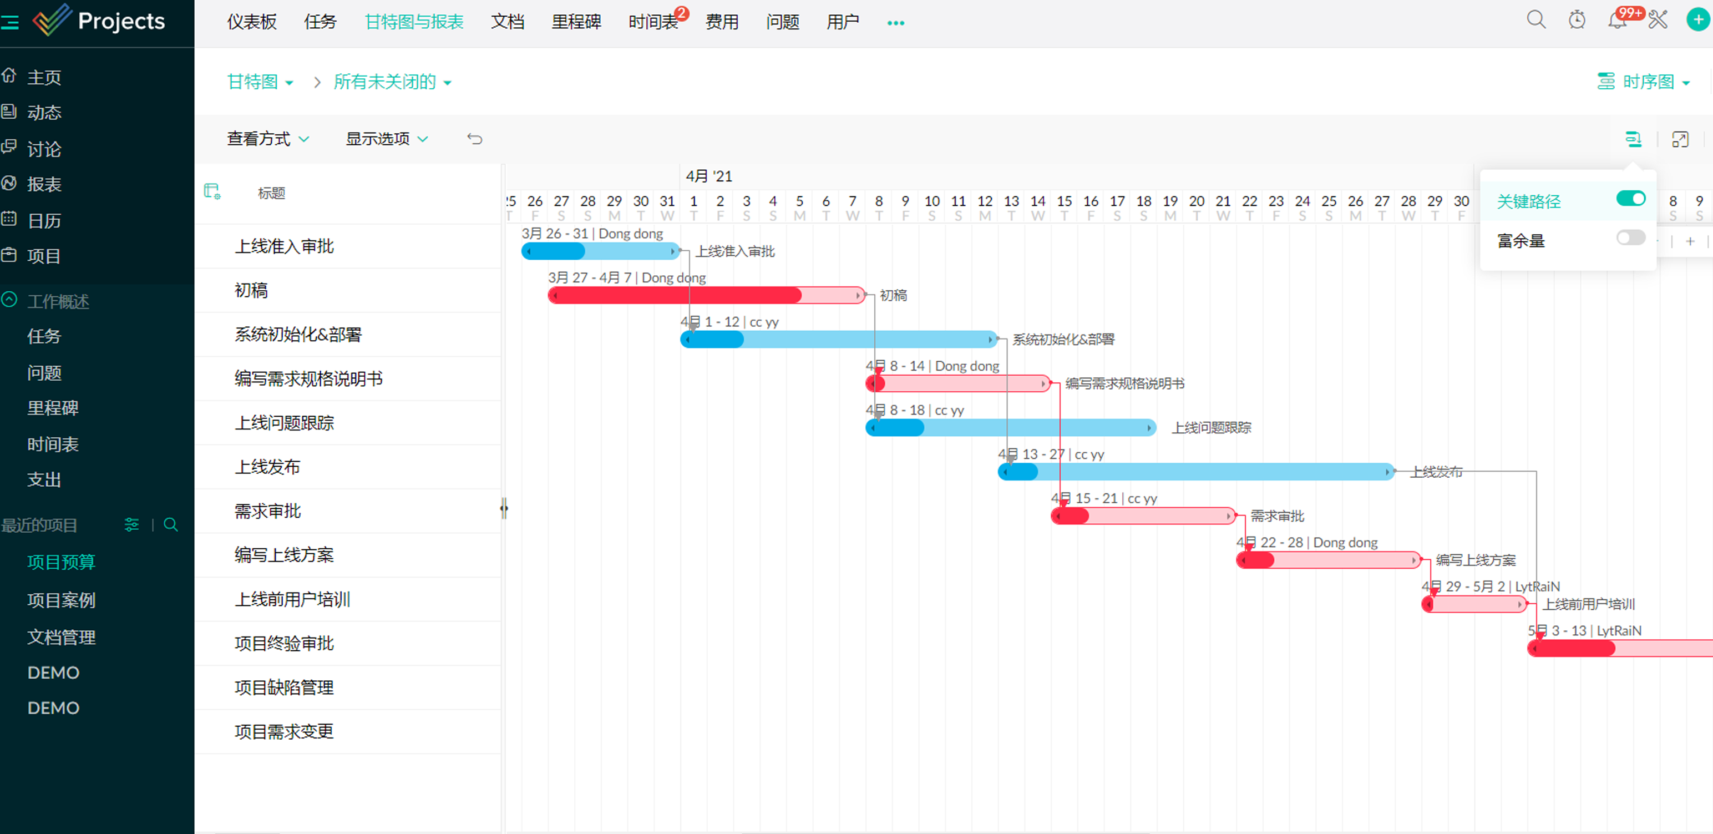Select the 上线发布 task row title
This screenshot has height=834, width=1713.
[267, 466]
